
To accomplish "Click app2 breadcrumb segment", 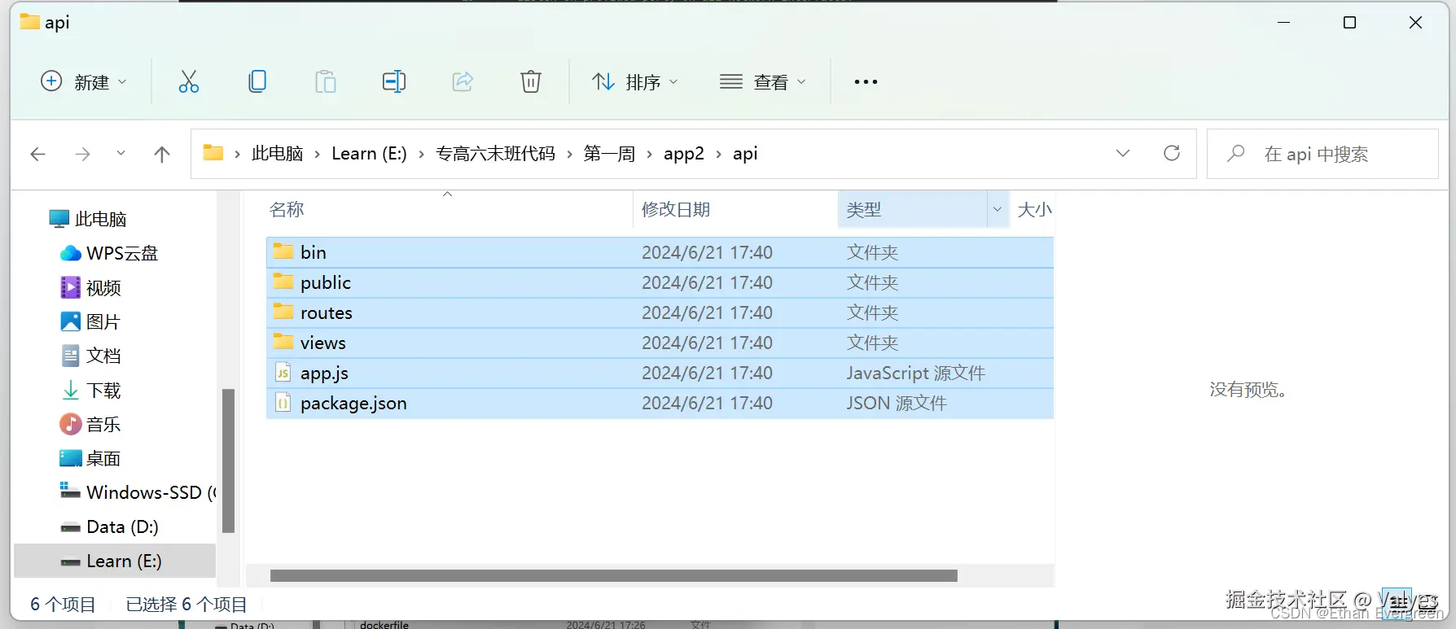I will pos(684,154).
